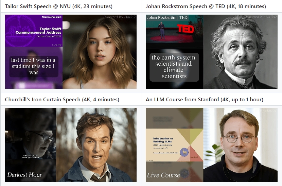
Task: Click the "last time I was in a stadium" subtitle
Action: [x=34, y=66]
